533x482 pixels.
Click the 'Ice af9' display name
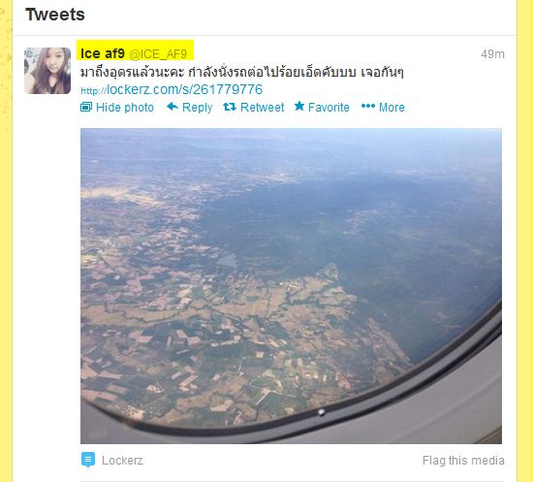[103, 53]
